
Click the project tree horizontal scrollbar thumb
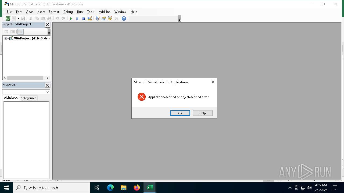[x=25, y=78]
